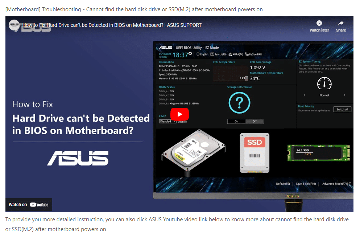Click the right chevron next to Normal
This screenshot has height=238, width=360.
pyautogui.click(x=344, y=95)
